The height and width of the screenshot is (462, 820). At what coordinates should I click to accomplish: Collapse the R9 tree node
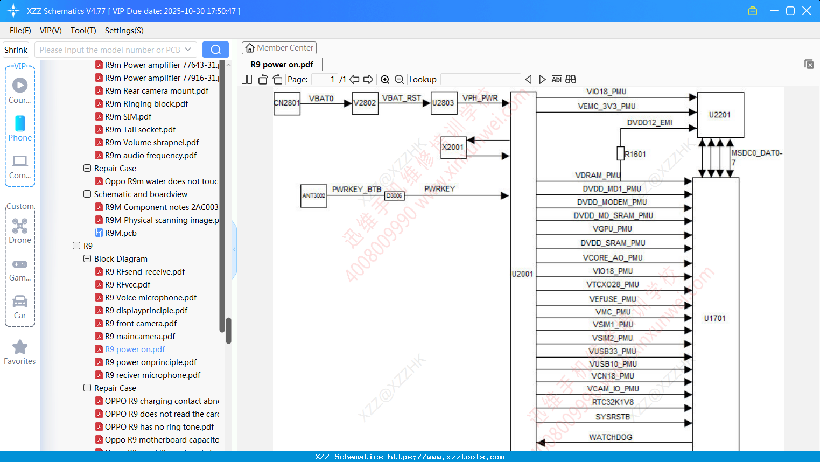click(x=76, y=246)
